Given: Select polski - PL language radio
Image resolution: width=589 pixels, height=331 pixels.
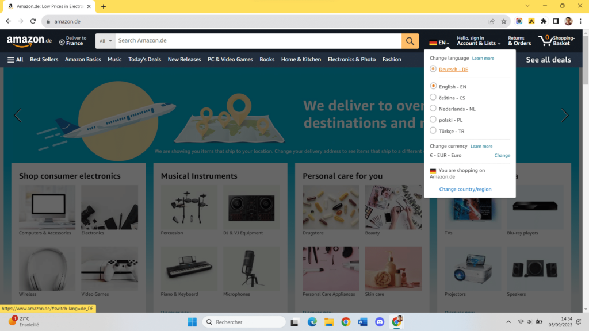Looking at the screenshot, I should click(x=433, y=120).
